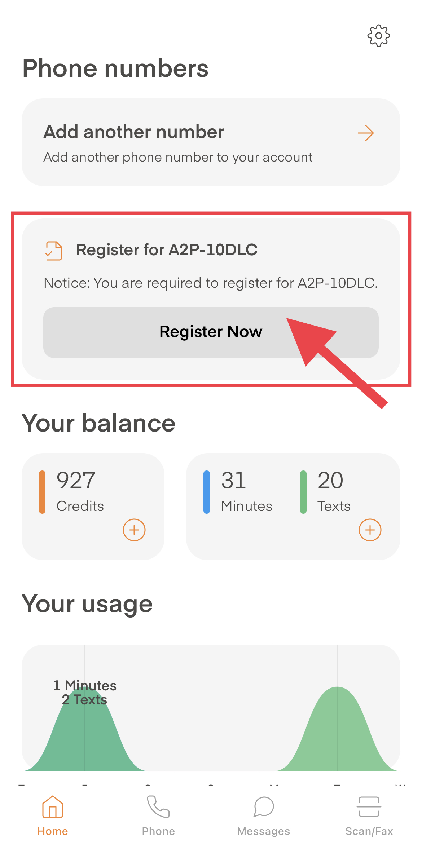
Task: Tap the Home house icon
Action: pyautogui.click(x=53, y=807)
